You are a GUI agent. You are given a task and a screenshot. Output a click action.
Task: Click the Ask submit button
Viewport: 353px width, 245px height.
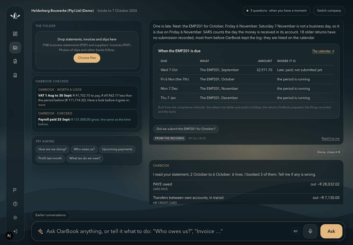pyautogui.click(x=331, y=231)
